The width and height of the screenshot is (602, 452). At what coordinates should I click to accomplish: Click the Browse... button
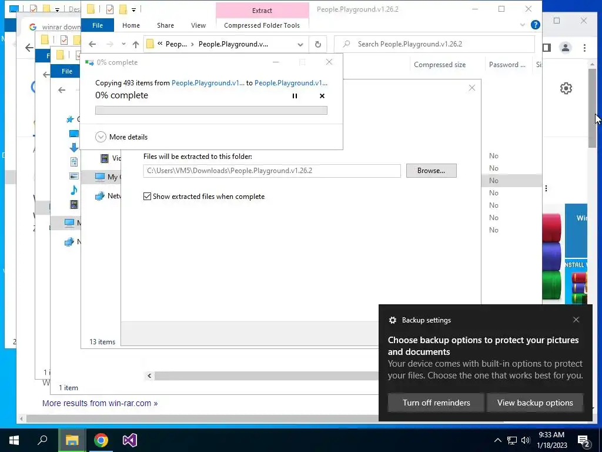431,171
